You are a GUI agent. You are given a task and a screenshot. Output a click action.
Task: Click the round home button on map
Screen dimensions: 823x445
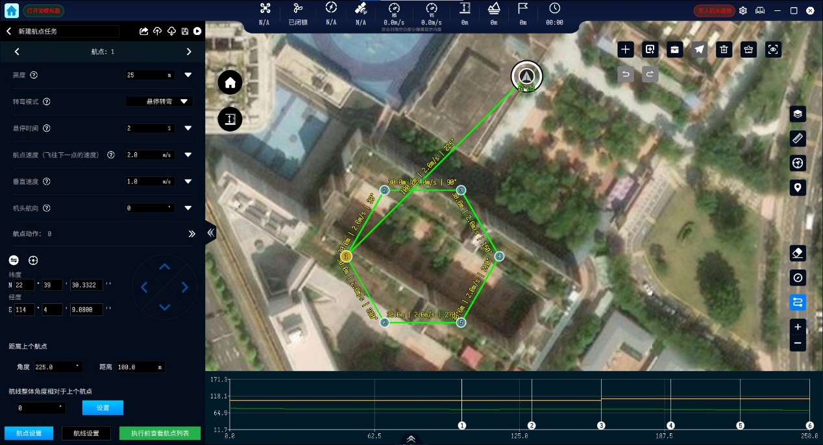tap(230, 82)
